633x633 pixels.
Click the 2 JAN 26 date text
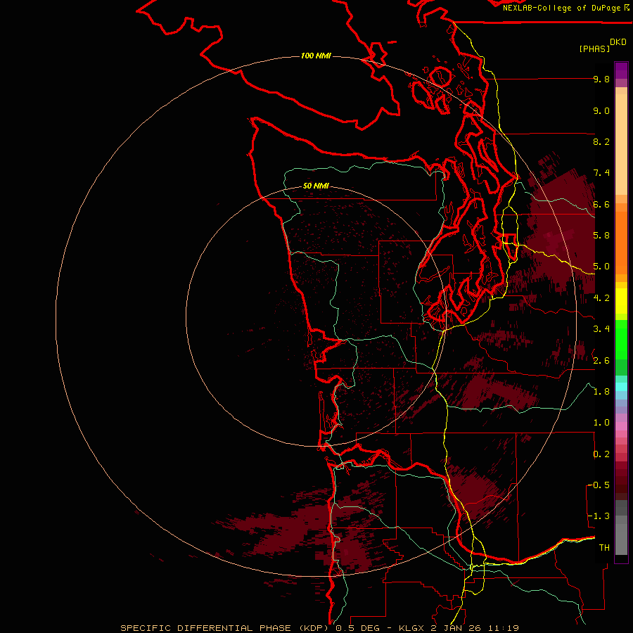[456, 628]
